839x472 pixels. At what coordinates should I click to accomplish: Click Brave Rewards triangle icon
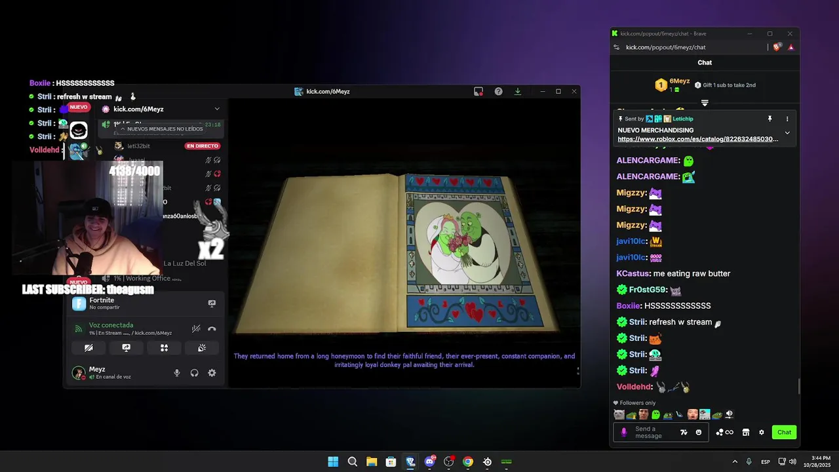[x=791, y=47]
